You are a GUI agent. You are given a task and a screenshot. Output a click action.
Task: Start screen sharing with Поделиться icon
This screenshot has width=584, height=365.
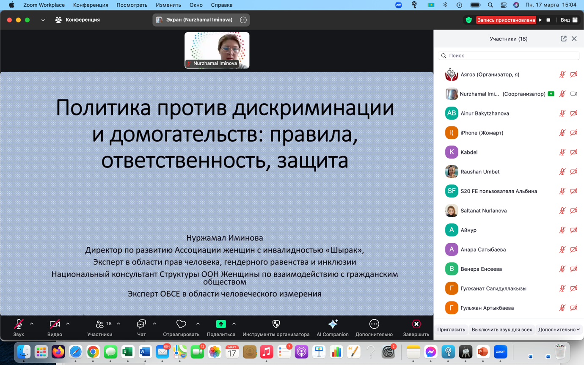tap(220, 324)
